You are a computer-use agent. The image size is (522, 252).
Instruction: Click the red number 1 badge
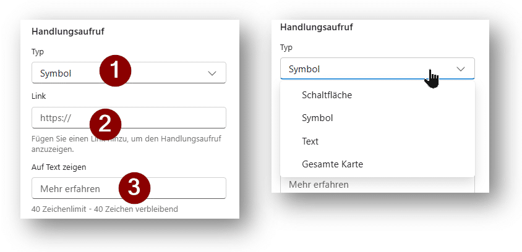[116, 71]
